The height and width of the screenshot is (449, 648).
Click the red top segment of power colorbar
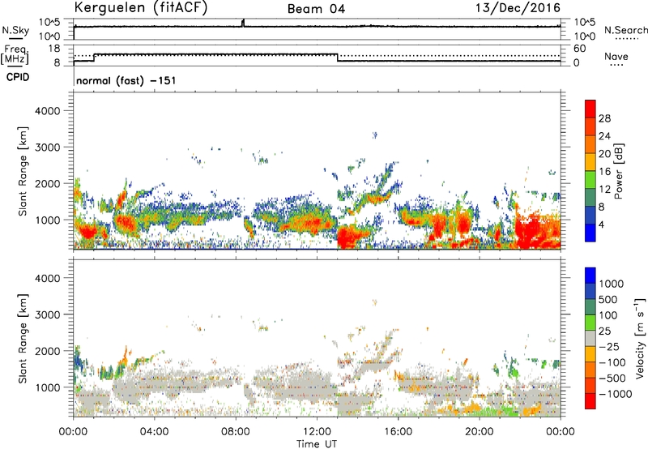coord(590,109)
